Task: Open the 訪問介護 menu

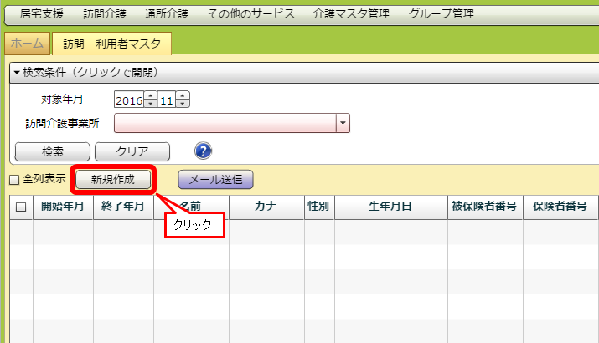Action: point(106,14)
